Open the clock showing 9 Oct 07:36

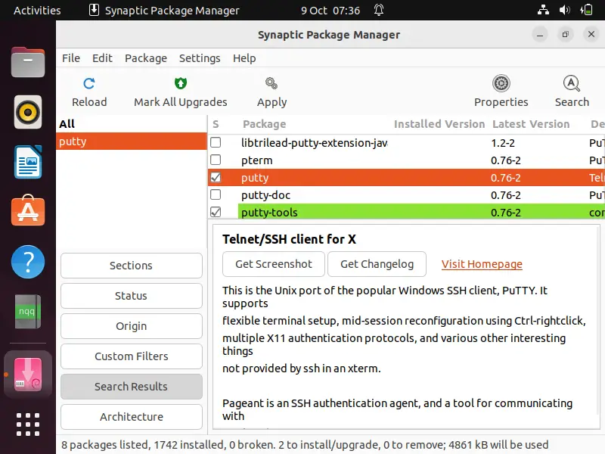tap(330, 10)
